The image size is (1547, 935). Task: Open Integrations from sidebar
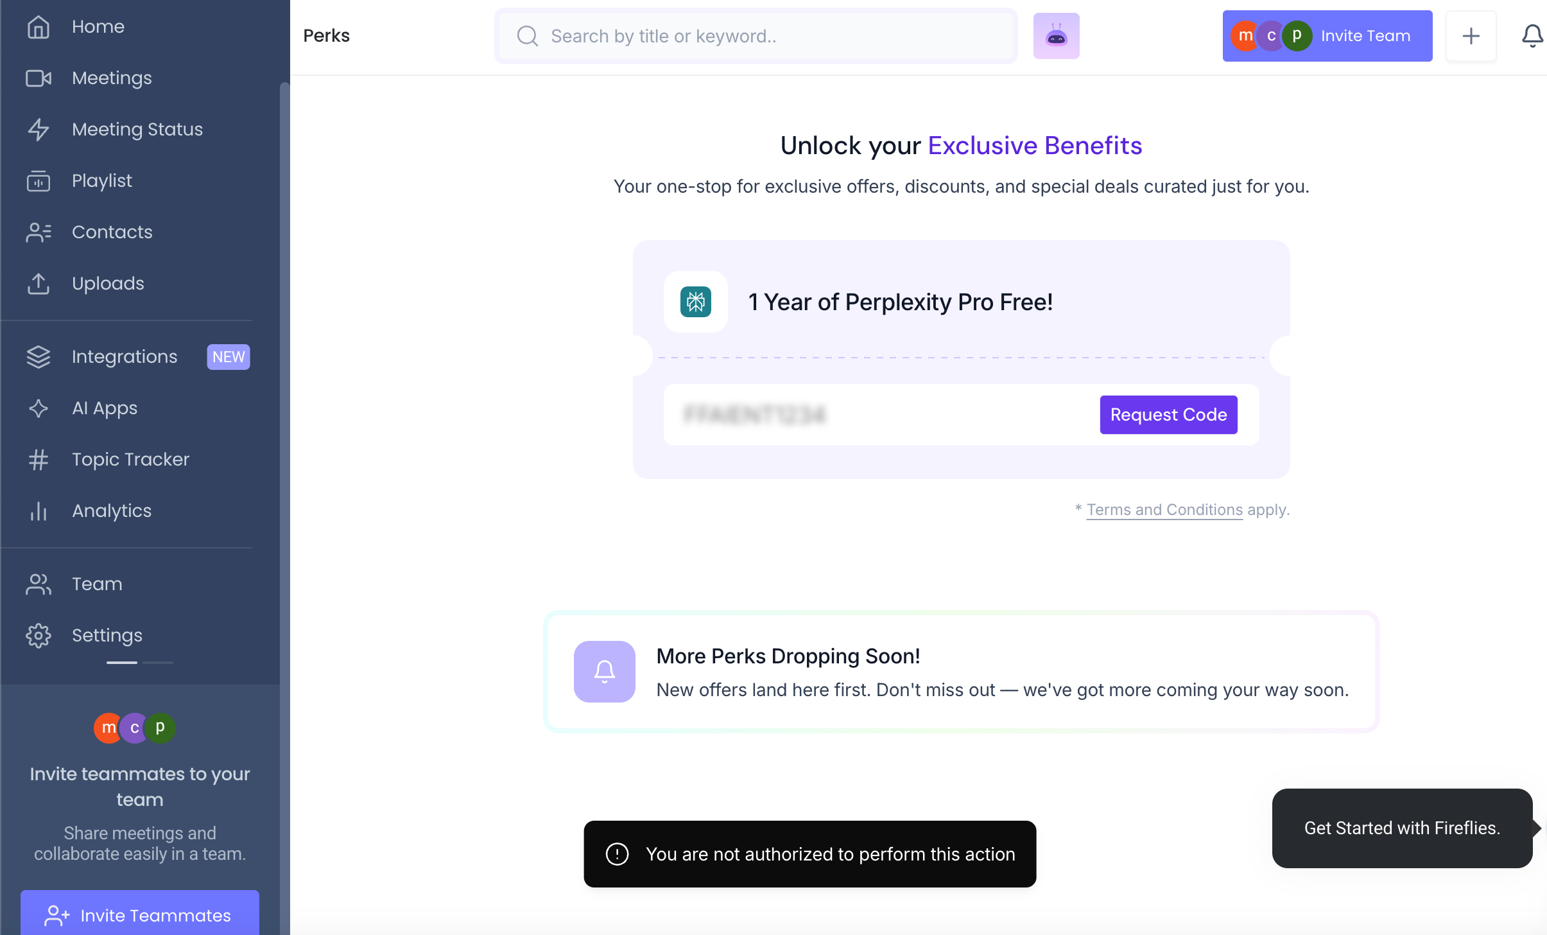[x=125, y=356]
